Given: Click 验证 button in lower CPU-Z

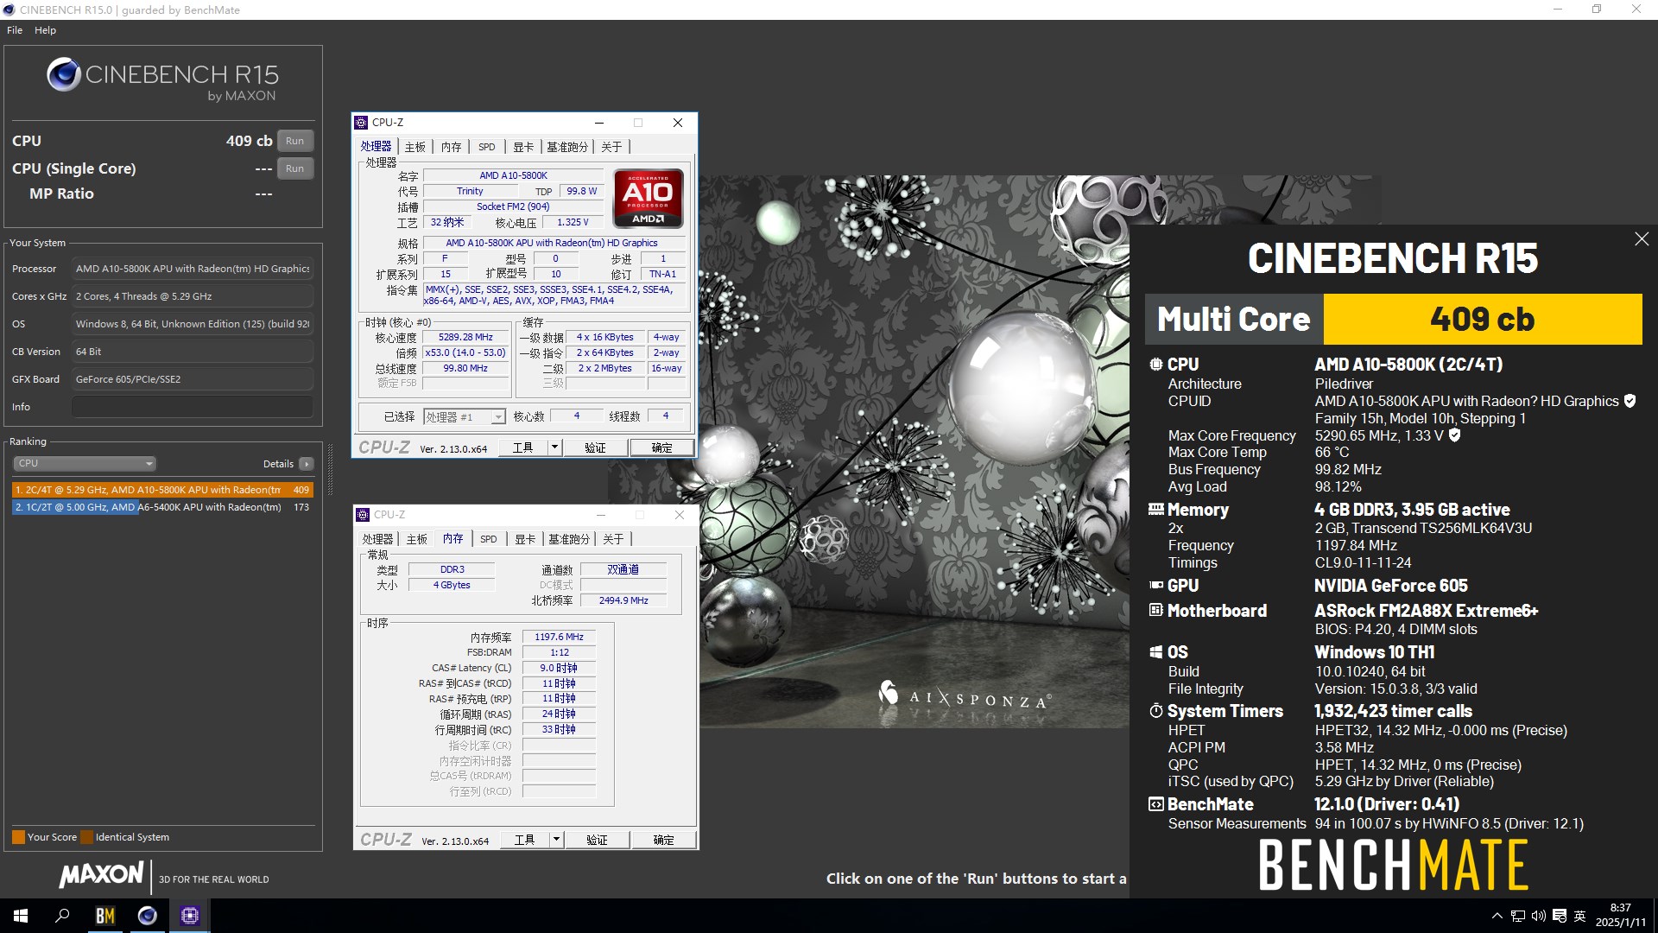Looking at the screenshot, I should (x=597, y=840).
